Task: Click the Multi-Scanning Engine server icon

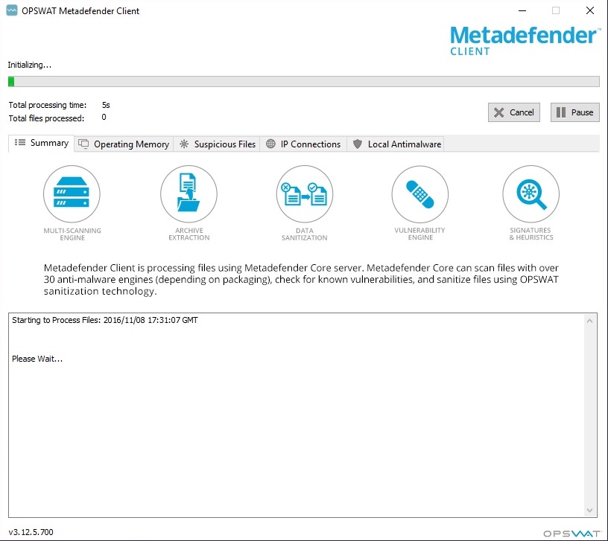Action: coord(72,193)
